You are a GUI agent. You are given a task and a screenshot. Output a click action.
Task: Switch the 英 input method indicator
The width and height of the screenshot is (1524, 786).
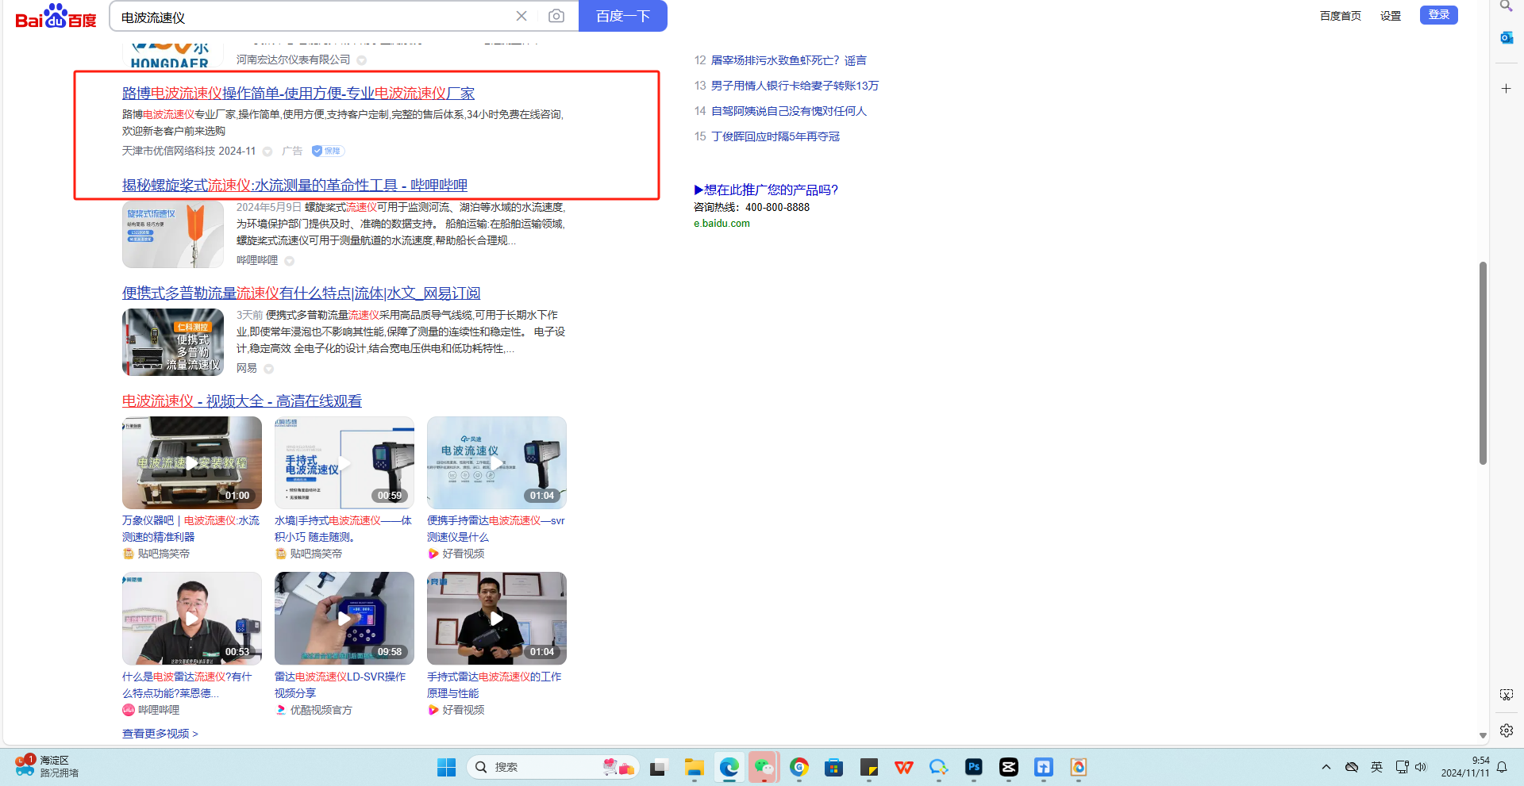(1376, 767)
